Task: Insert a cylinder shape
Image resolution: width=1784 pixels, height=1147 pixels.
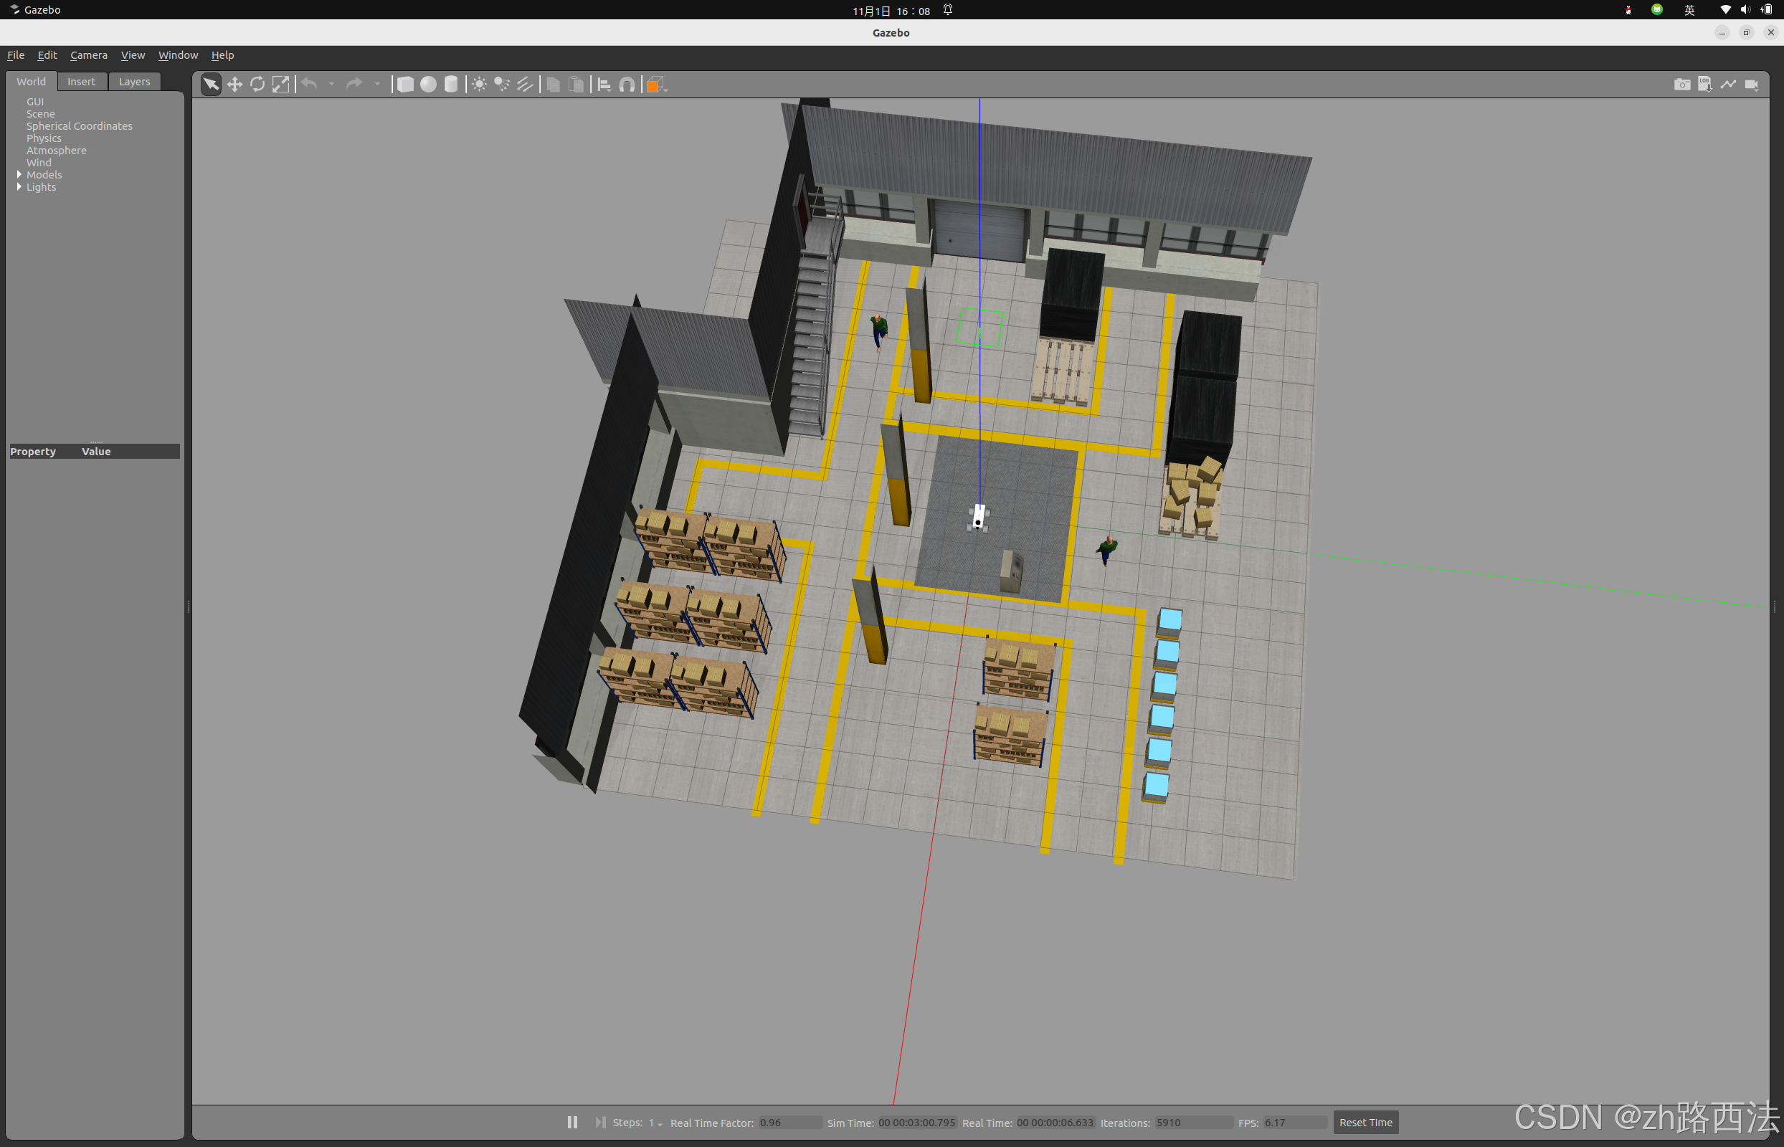Action: point(452,84)
